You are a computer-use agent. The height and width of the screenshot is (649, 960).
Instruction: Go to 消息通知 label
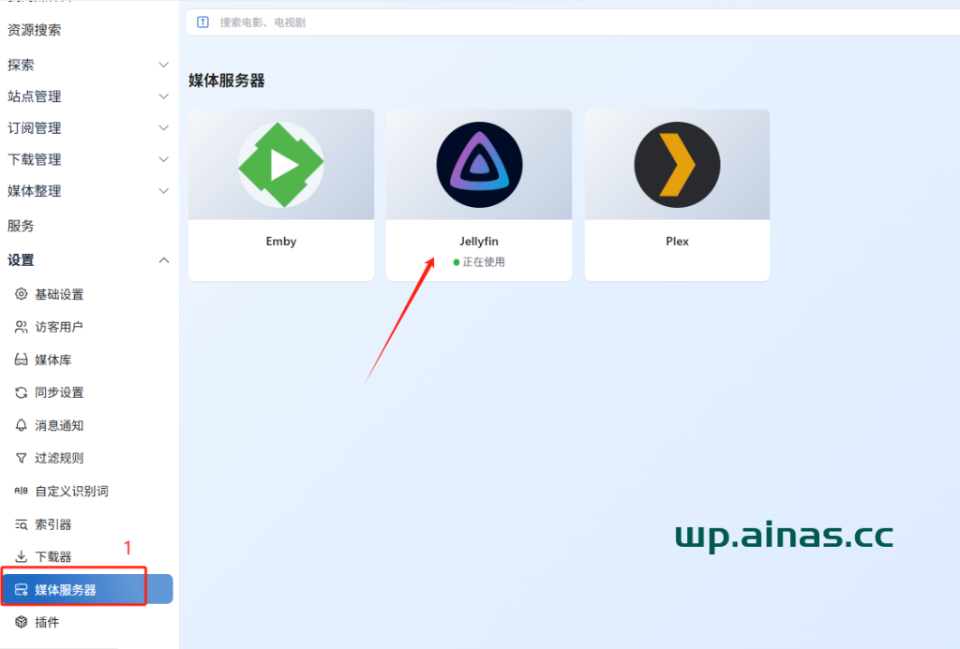[x=59, y=426]
